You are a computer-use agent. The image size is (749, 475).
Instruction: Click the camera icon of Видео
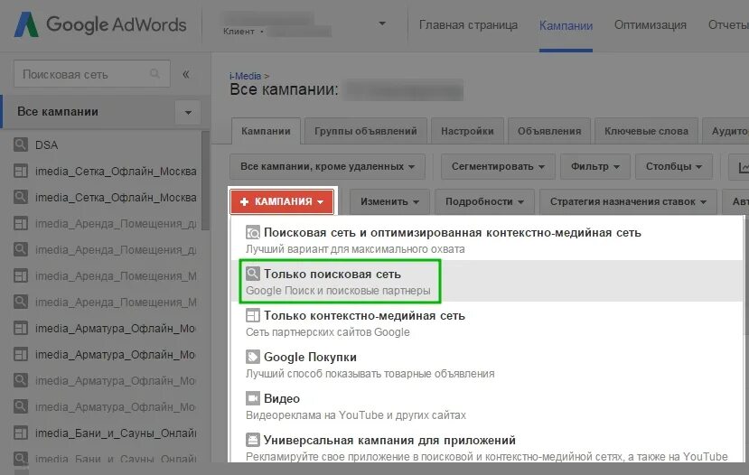pos(253,398)
